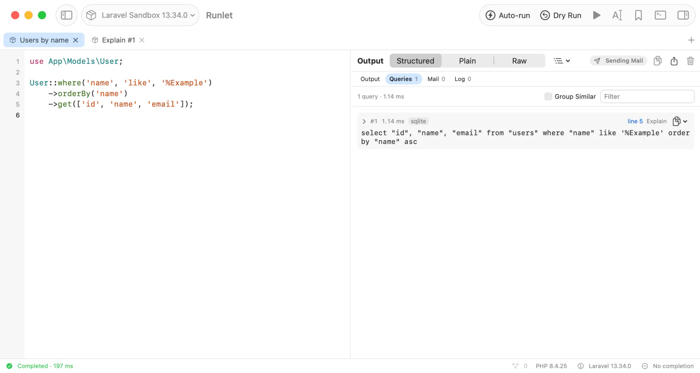Image resolution: width=700 pixels, height=373 pixels.
Task: Switch output view to Structured
Action: tap(415, 61)
